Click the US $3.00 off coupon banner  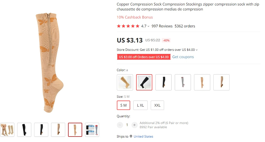(144, 57)
